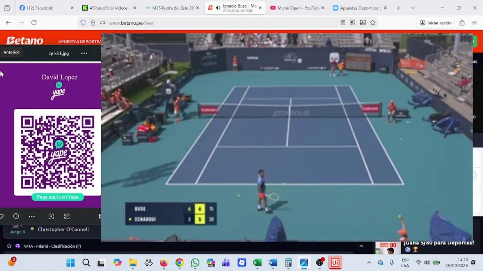483x271 pixels.
Task: Select the Ignacio Buse picture-in-picture tab
Action: point(235,8)
